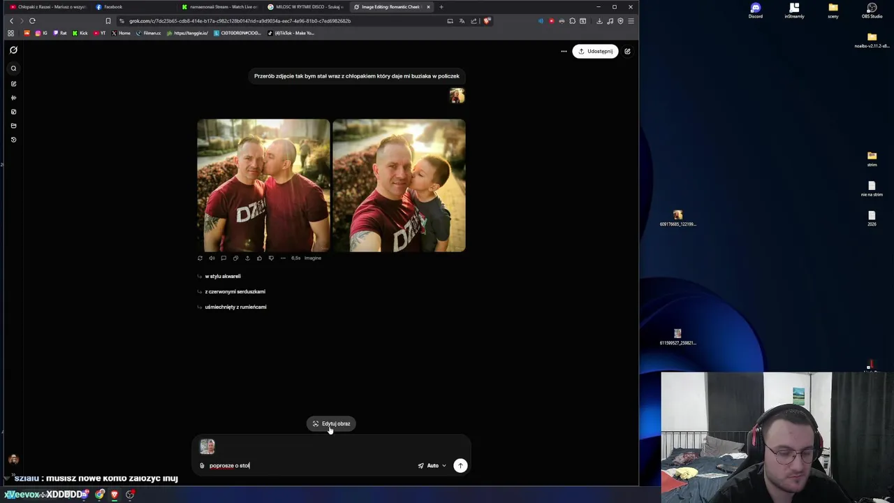Open TikTok bookmark
The width and height of the screenshot is (894, 503).
(291, 33)
